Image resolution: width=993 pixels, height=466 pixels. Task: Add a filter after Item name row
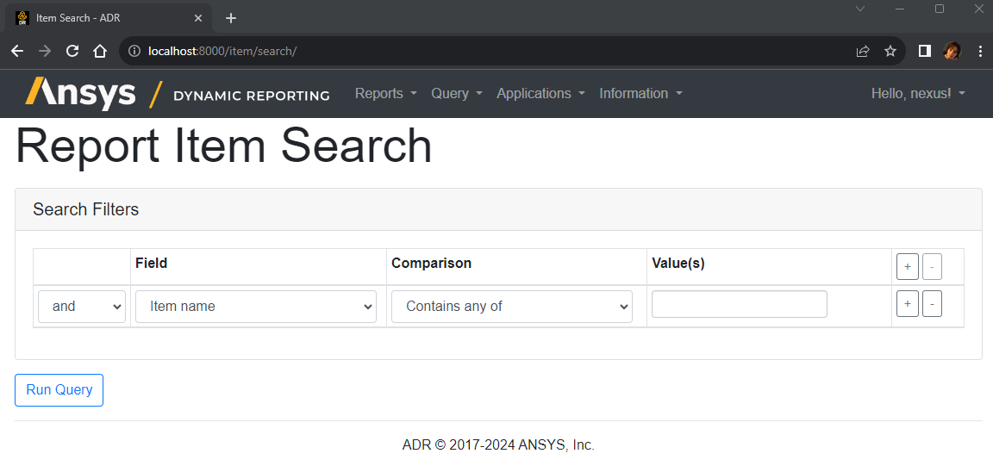pos(908,304)
